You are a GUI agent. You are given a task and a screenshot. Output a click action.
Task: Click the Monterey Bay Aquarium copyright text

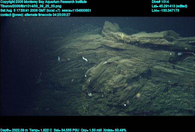point(43,2)
